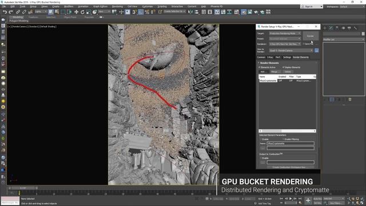Click the Play Animation button
Screen dimensions: 366x206
point(291,199)
